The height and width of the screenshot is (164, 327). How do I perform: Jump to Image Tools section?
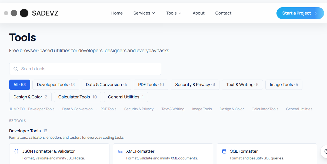pos(202,109)
